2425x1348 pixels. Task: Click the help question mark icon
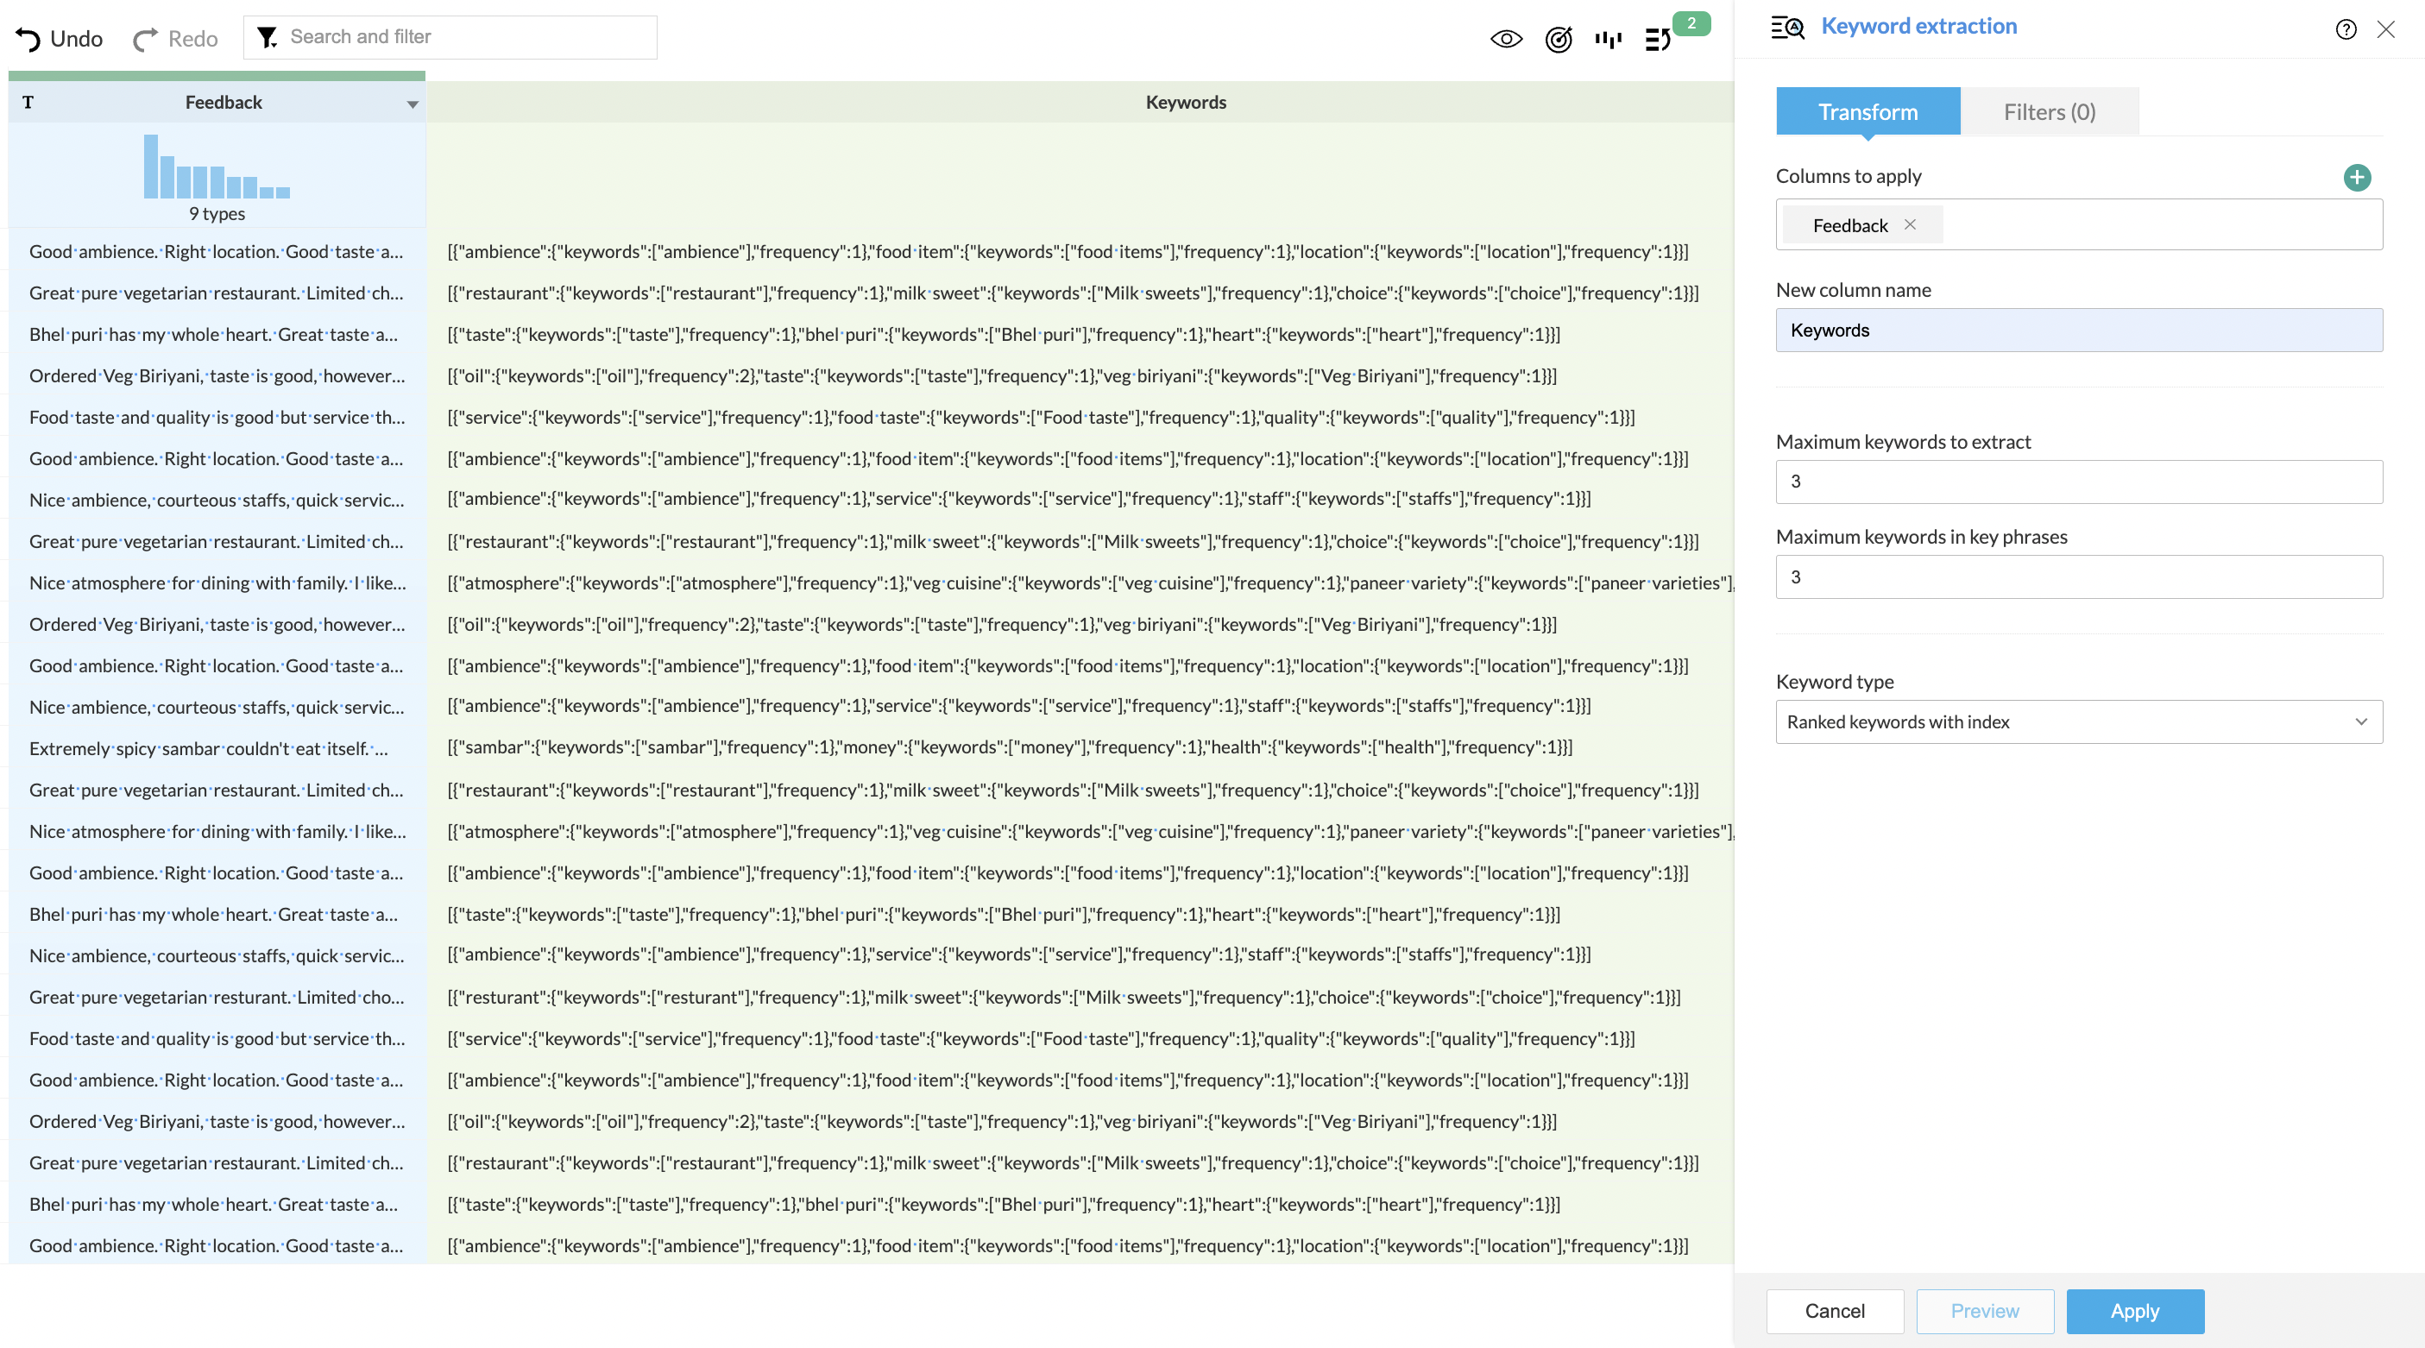2346,29
